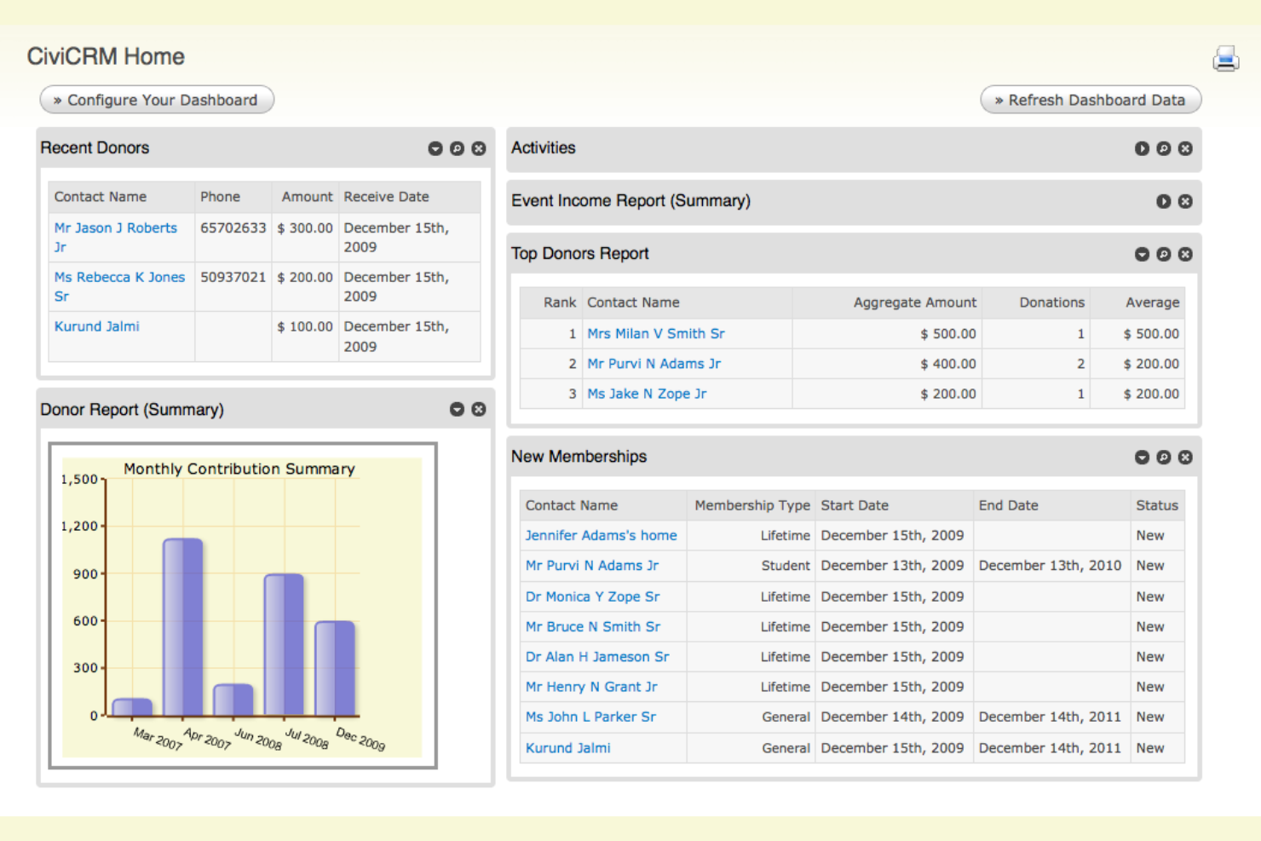The image size is (1261, 841).
Task: Open Configure Your Dashboard
Action: [157, 100]
